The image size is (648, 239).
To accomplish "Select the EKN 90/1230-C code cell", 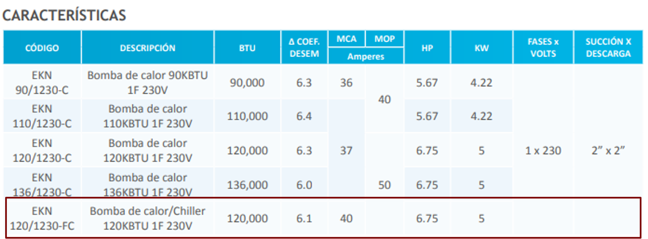I will point(42,83).
